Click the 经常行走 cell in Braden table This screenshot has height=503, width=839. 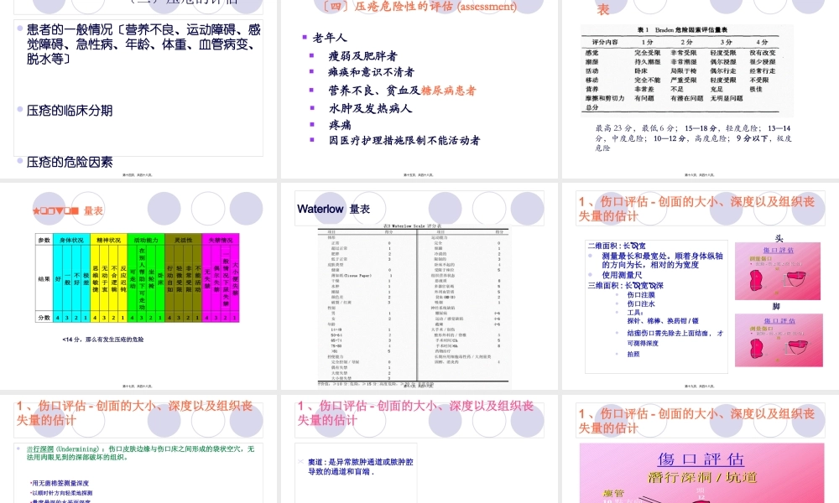click(x=762, y=71)
